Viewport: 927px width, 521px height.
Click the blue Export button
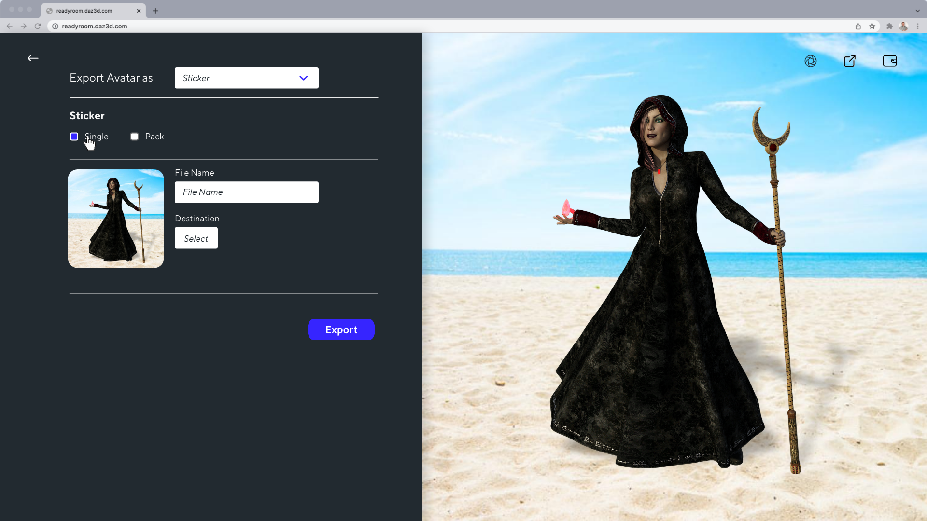click(341, 329)
